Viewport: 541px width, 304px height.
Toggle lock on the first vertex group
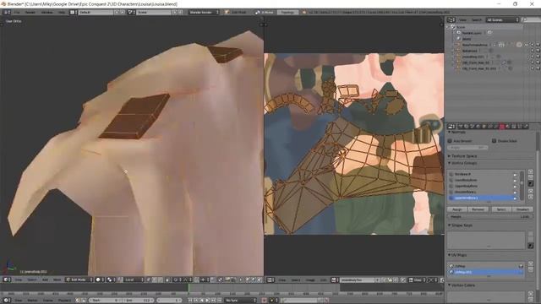(x=515, y=175)
